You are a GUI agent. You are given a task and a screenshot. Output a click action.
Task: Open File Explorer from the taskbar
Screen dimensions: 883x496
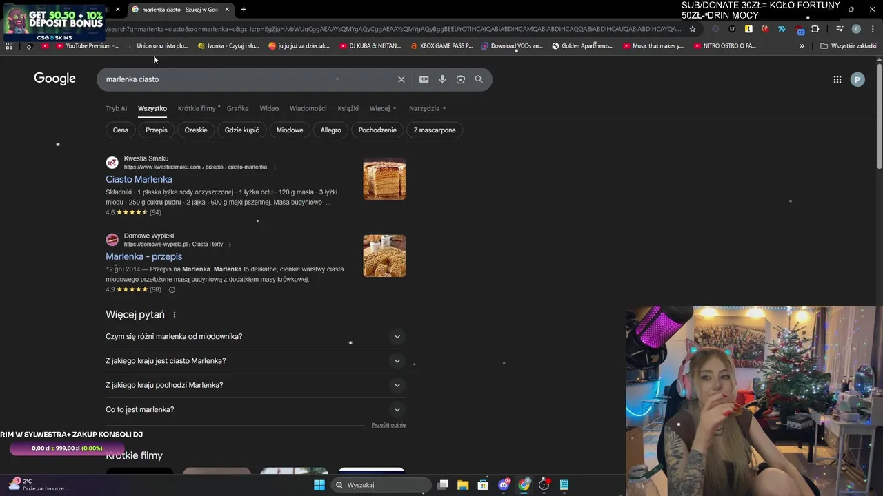(463, 485)
